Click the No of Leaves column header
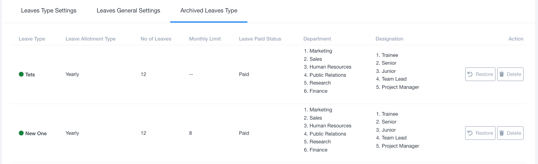538x164 pixels. (x=156, y=39)
